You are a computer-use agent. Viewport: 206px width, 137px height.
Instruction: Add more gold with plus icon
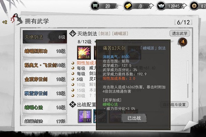coord(151,6)
